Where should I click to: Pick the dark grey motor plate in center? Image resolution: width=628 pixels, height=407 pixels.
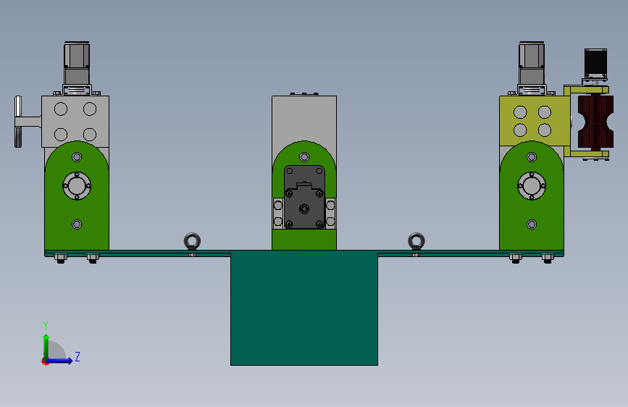304,197
